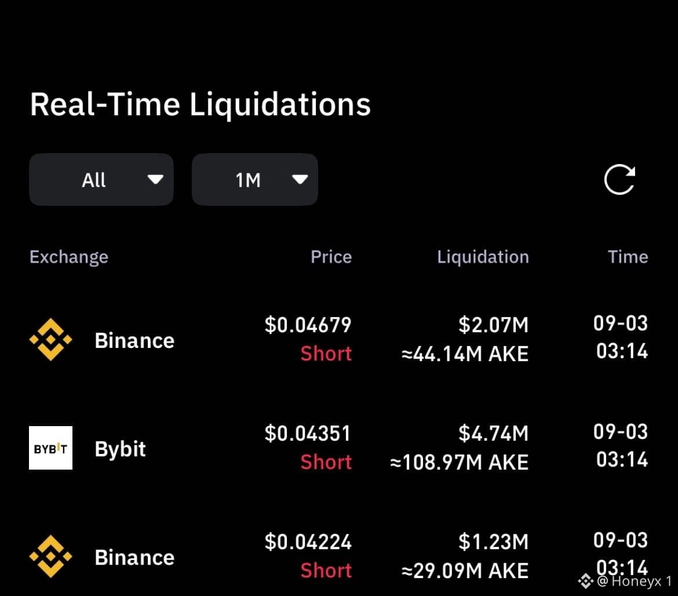Open the 1M amount filter dropdown
The width and height of the screenshot is (678, 596).
(254, 180)
